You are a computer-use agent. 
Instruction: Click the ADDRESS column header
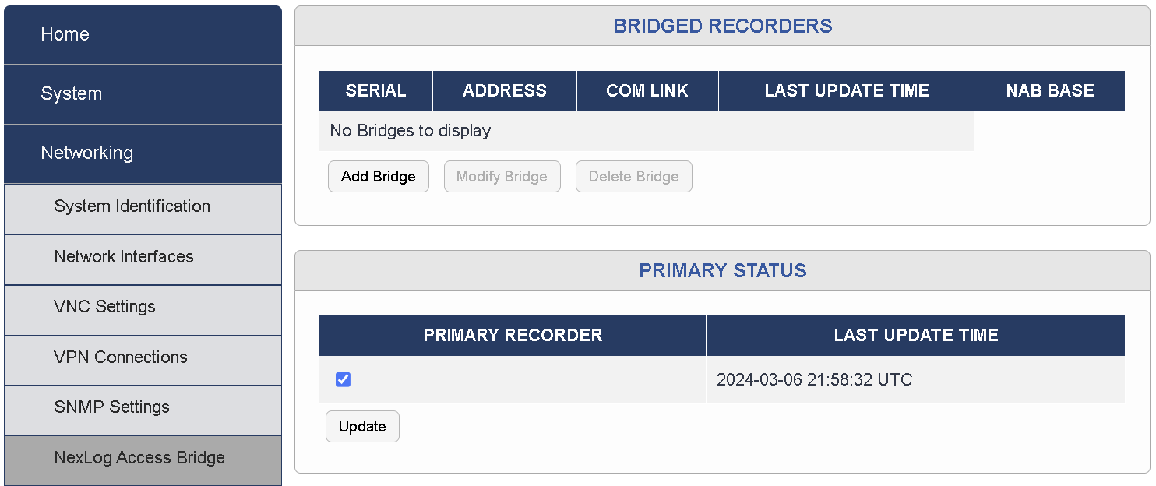click(504, 90)
